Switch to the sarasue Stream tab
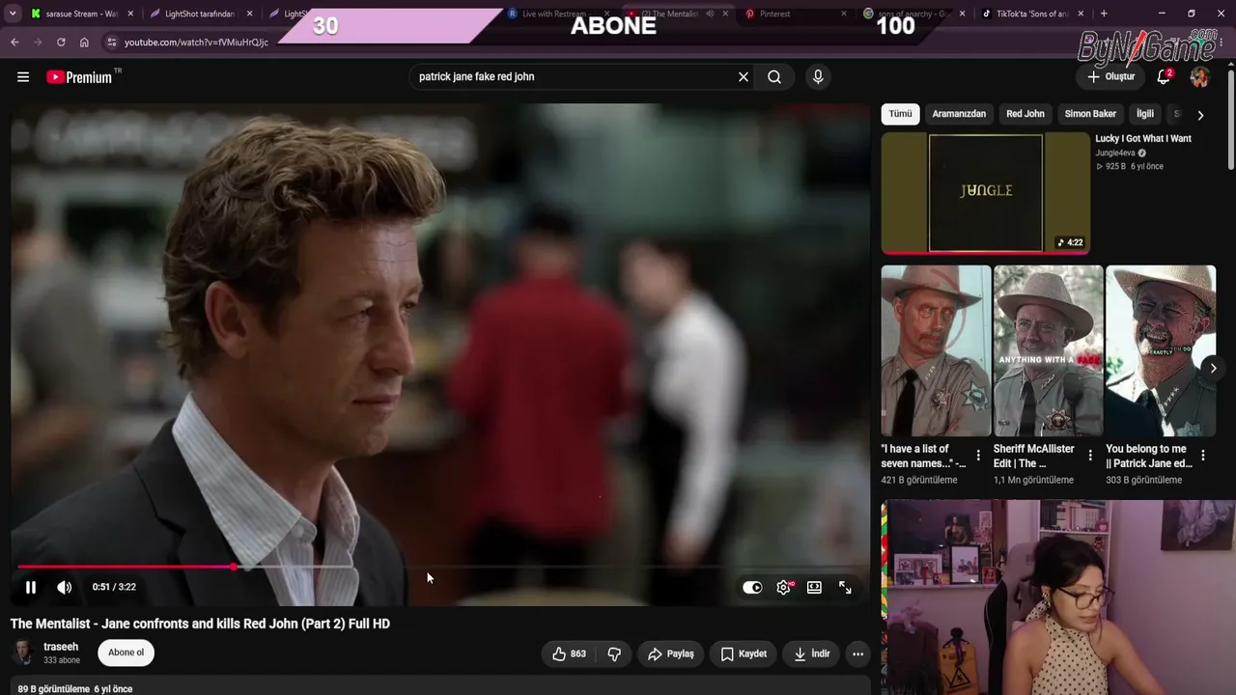 coord(82,14)
